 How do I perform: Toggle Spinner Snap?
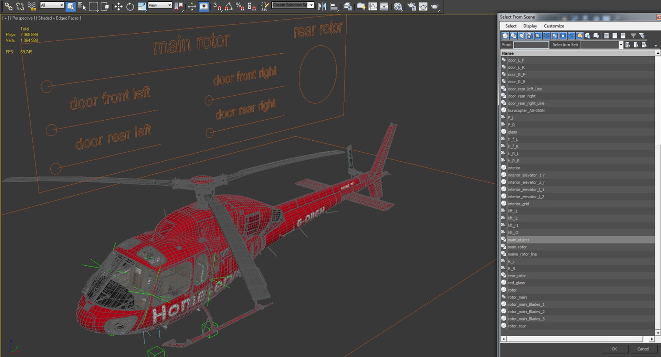pos(252,6)
